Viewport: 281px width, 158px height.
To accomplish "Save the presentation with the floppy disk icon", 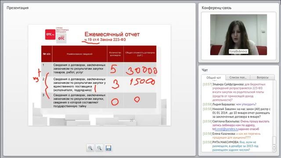I will pyautogui.click(x=108, y=148).
